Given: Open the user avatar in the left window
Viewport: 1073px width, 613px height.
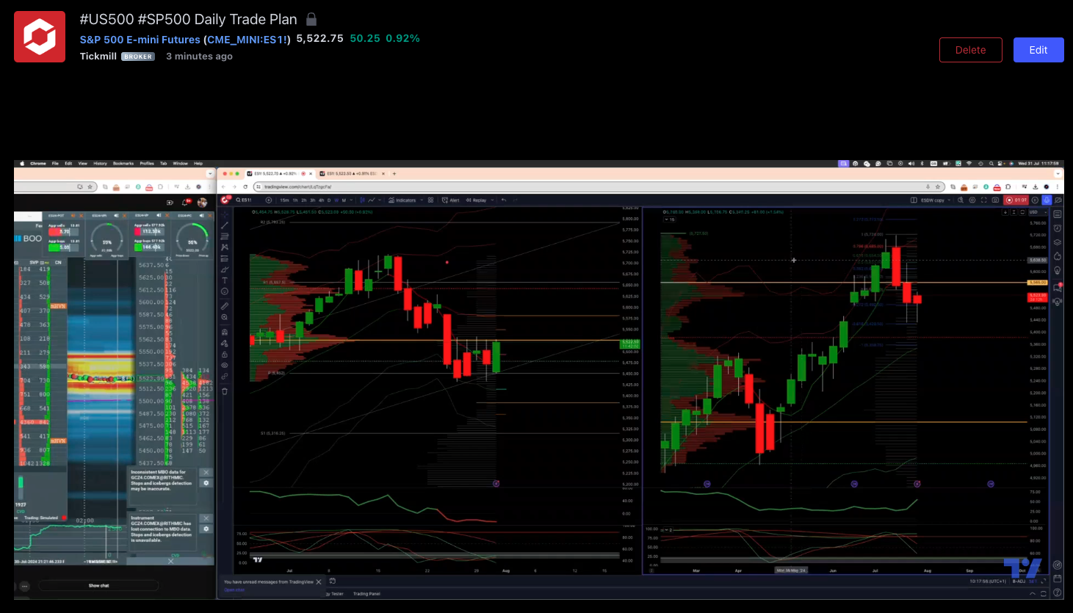Looking at the screenshot, I should [202, 203].
